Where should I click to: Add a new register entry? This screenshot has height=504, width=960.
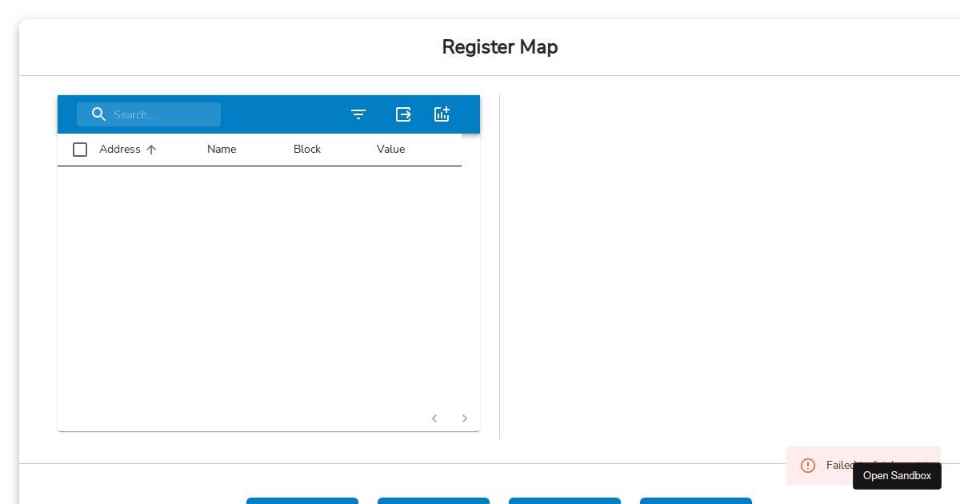pyautogui.click(x=442, y=114)
